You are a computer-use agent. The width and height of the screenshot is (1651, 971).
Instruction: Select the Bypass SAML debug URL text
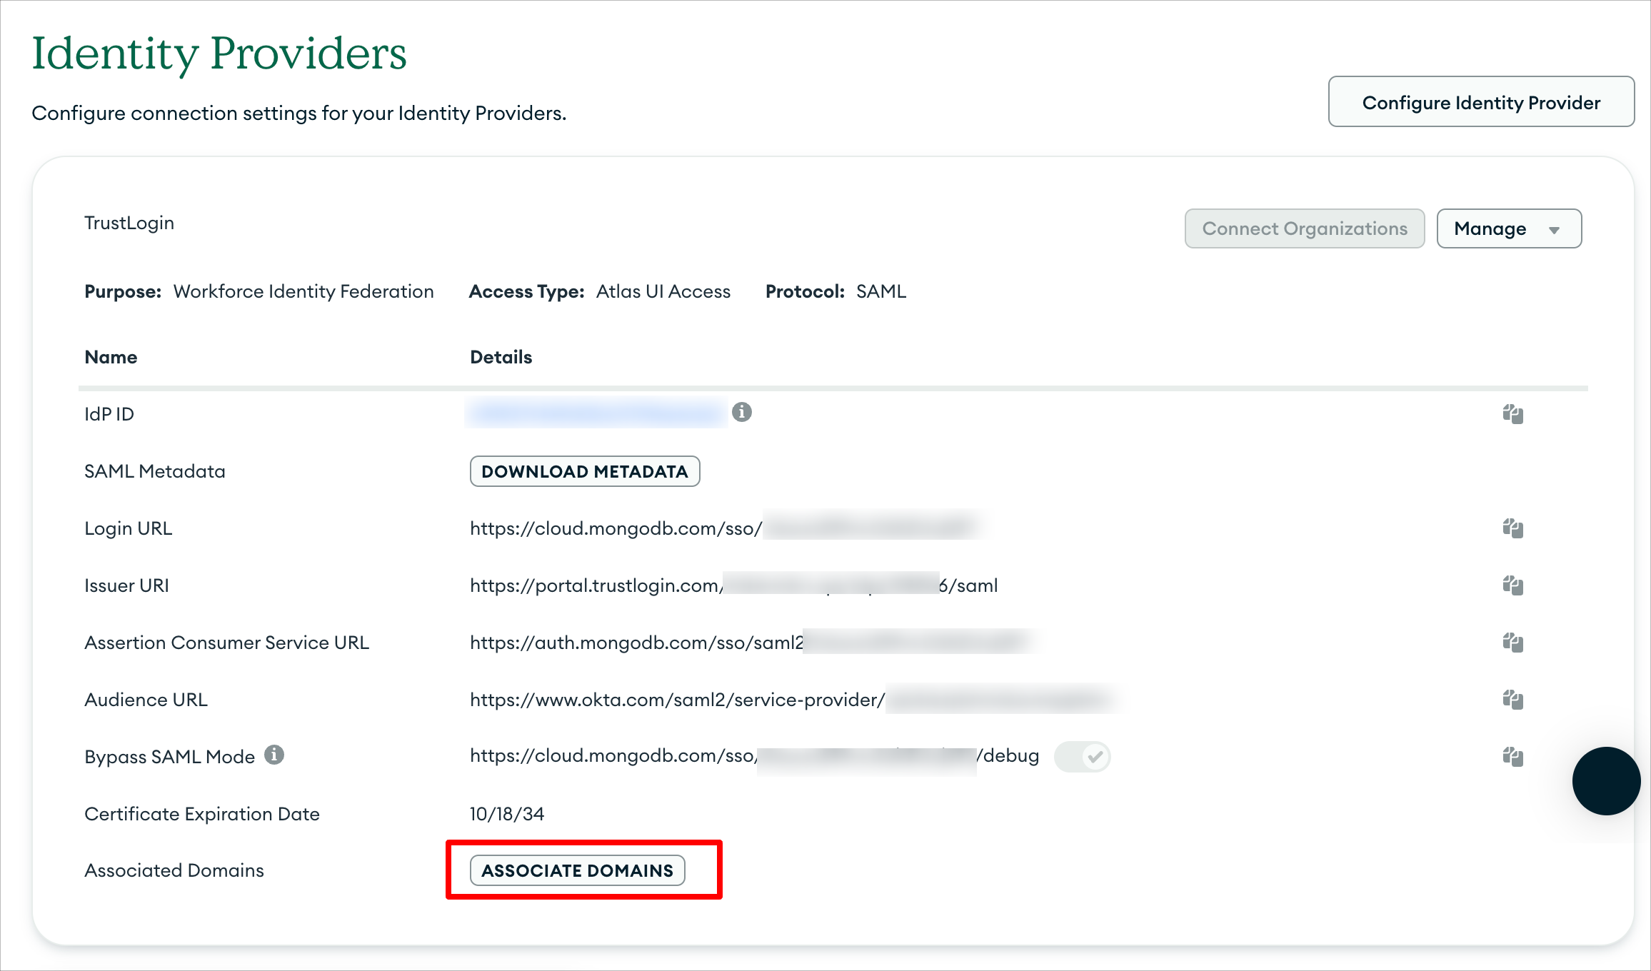tap(754, 756)
